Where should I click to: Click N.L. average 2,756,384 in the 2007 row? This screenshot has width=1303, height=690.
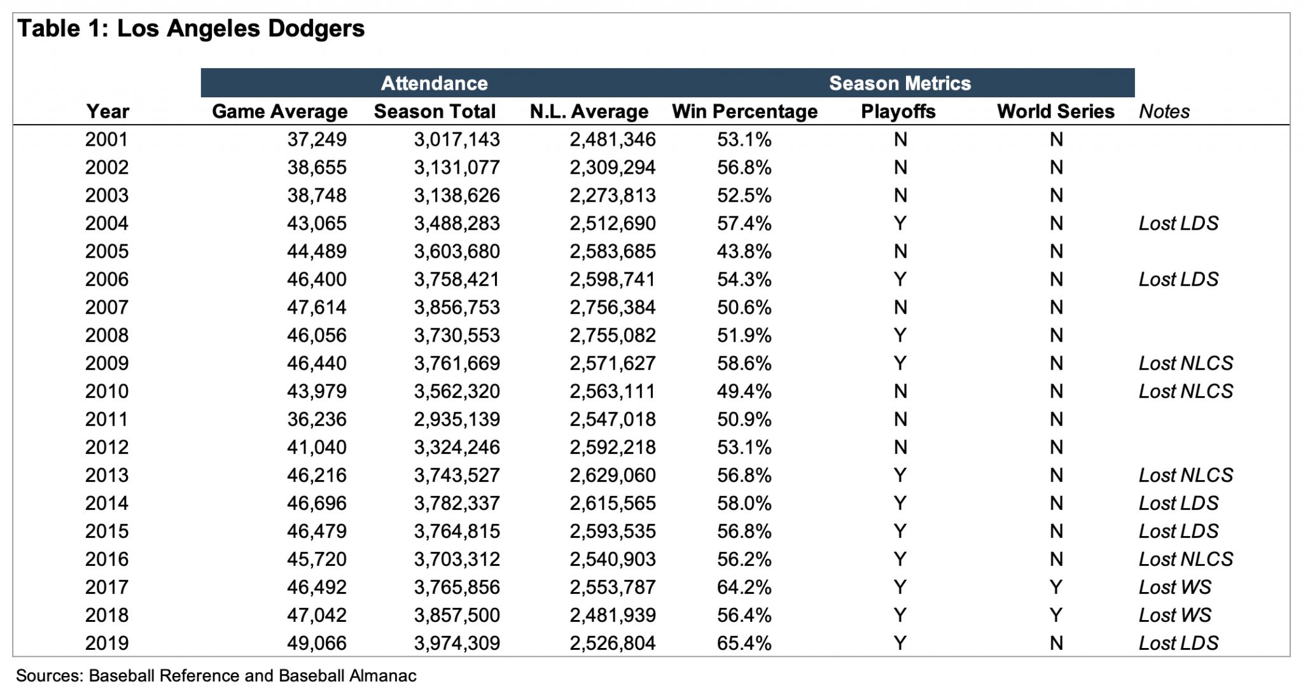[x=612, y=307]
